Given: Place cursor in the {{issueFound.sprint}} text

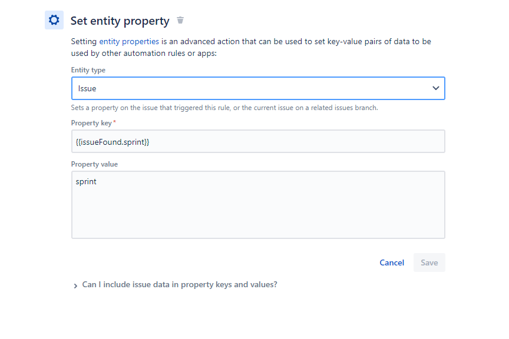Looking at the screenshot, I should click(x=113, y=142).
